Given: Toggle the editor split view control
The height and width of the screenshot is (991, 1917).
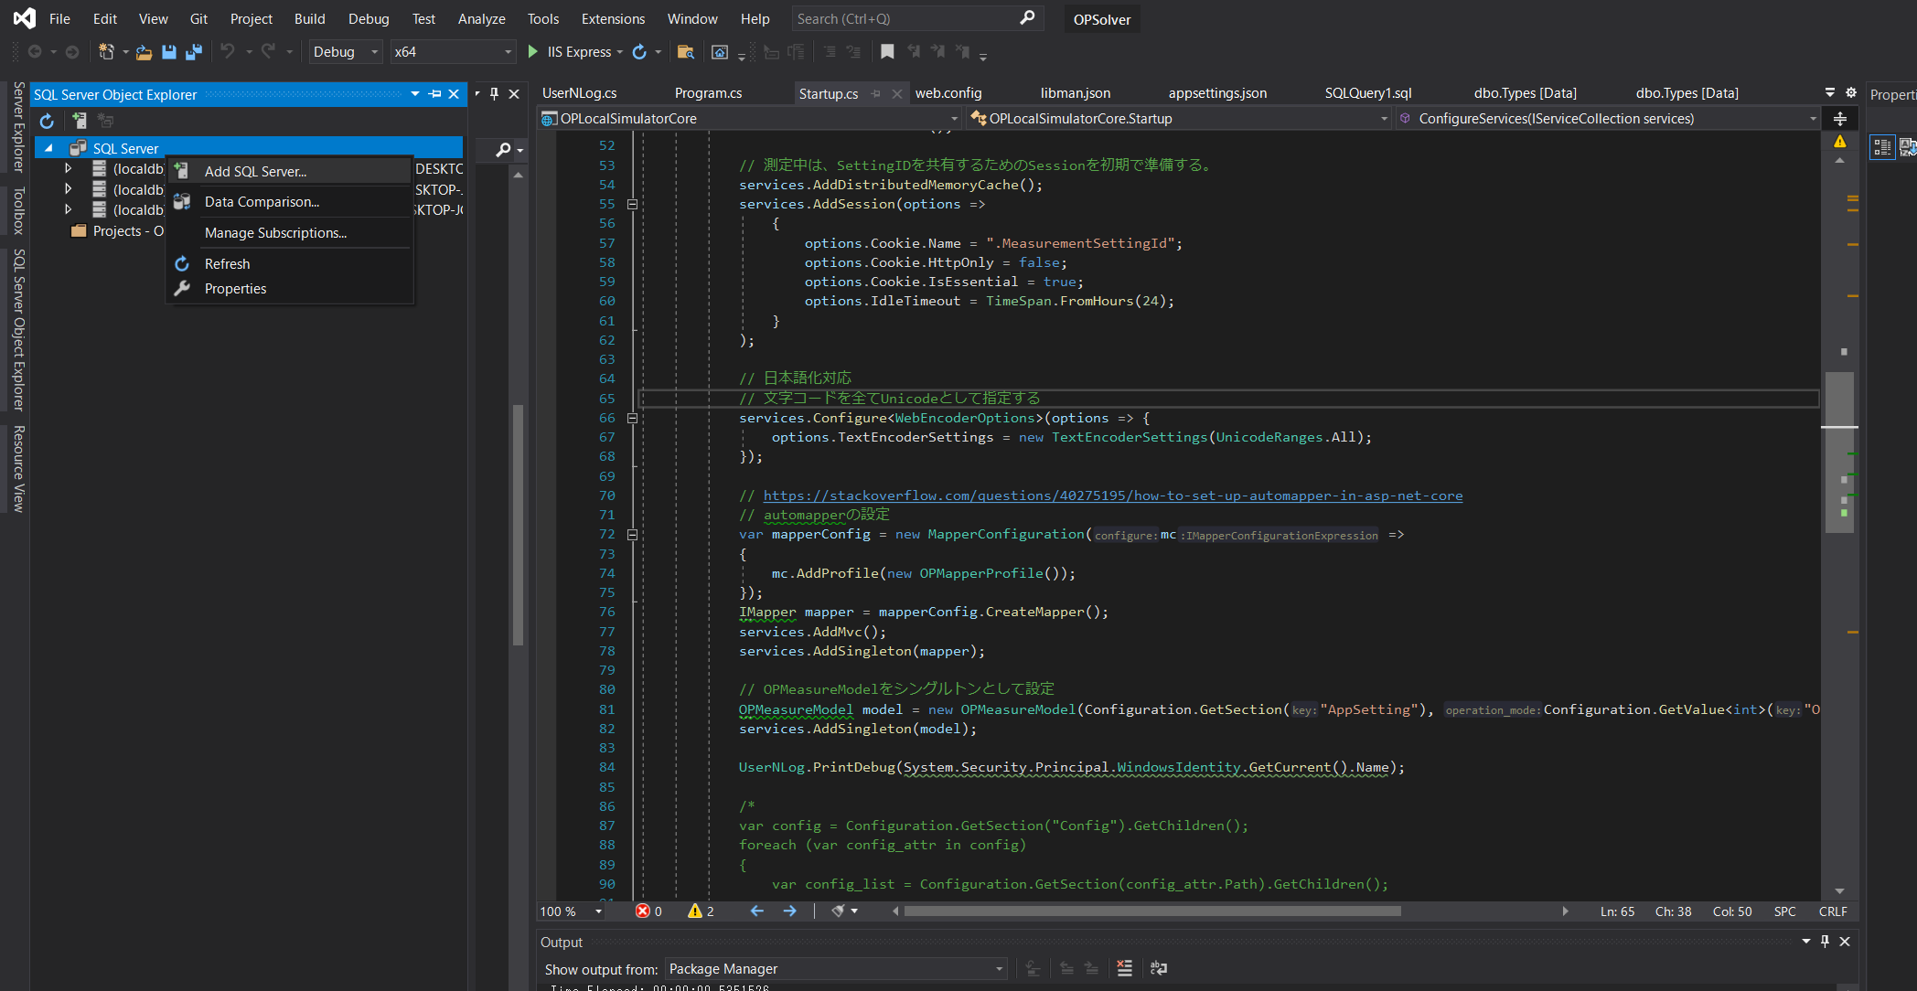Looking at the screenshot, I should click(x=1839, y=119).
